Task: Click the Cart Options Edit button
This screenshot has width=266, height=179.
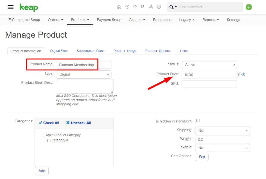Action: pyautogui.click(x=202, y=157)
